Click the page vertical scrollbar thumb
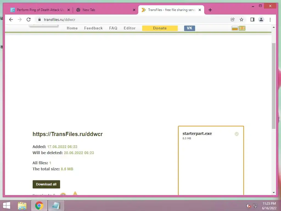The height and width of the screenshot is (211, 281). click(x=274, y=86)
